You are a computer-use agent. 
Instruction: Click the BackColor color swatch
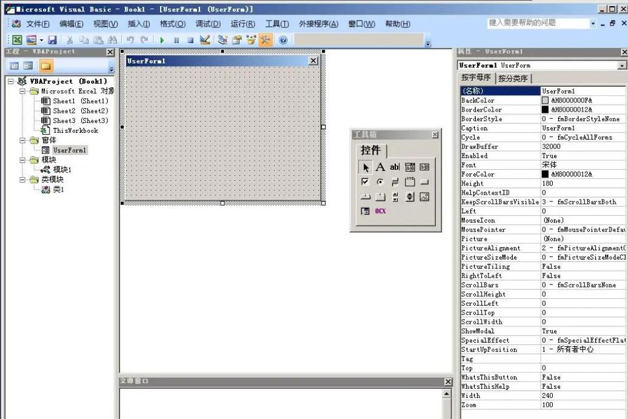[x=545, y=100]
